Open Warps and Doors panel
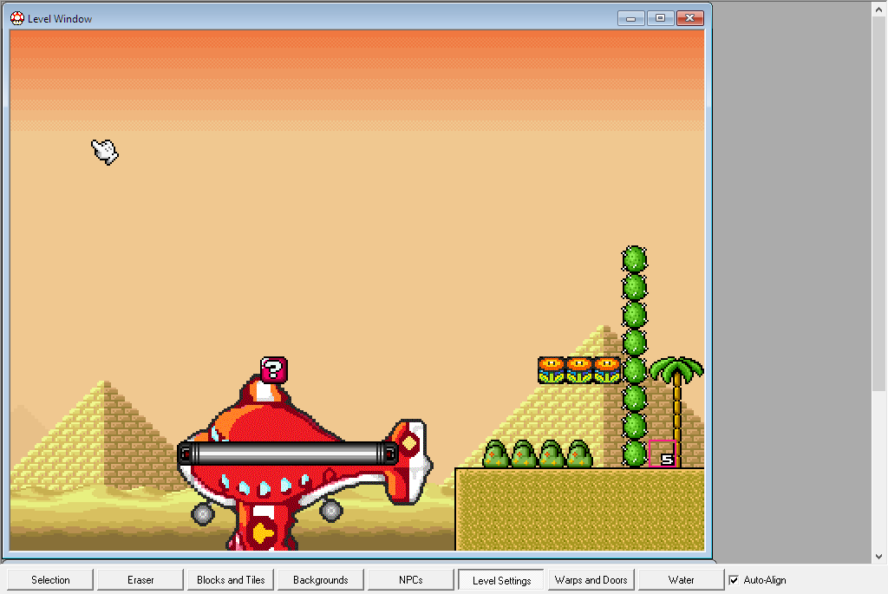This screenshot has height=594, width=888. tap(591, 580)
